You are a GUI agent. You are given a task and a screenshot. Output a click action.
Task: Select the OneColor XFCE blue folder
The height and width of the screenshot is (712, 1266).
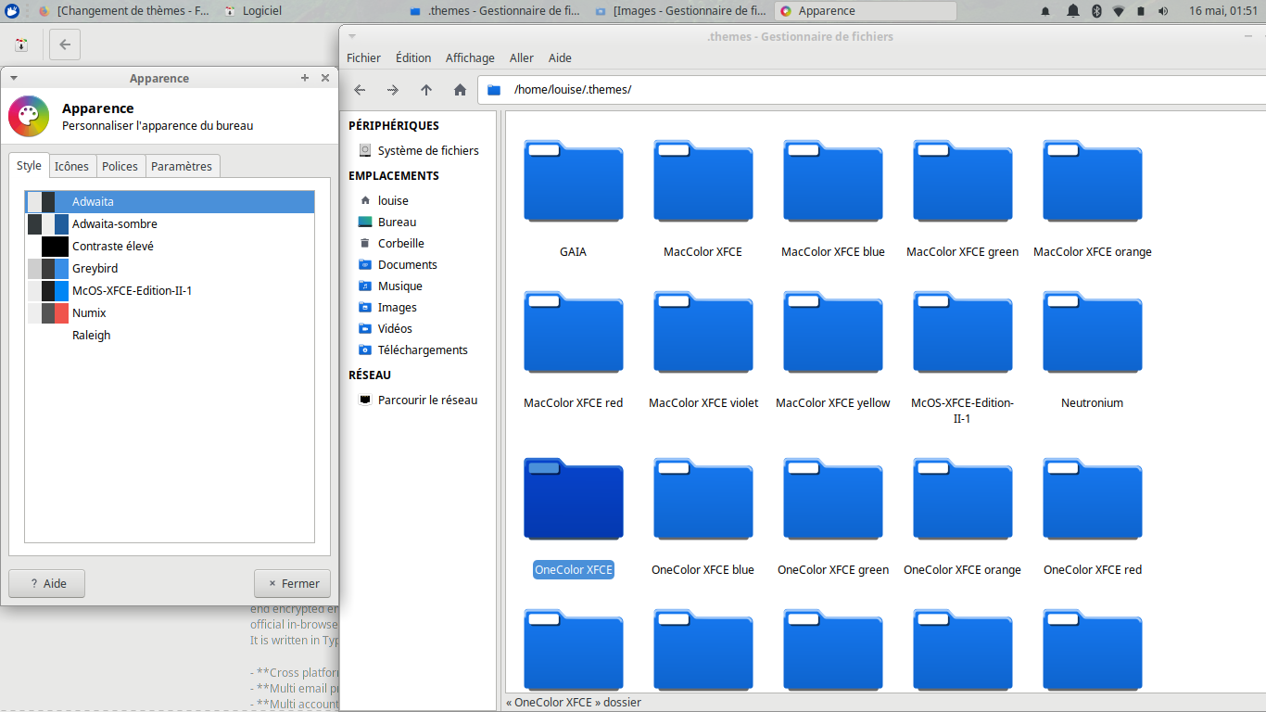tap(703, 499)
